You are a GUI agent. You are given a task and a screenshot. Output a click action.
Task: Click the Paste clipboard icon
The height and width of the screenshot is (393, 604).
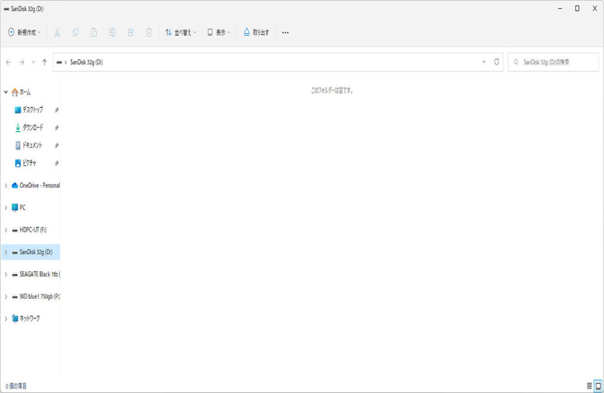(94, 32)
